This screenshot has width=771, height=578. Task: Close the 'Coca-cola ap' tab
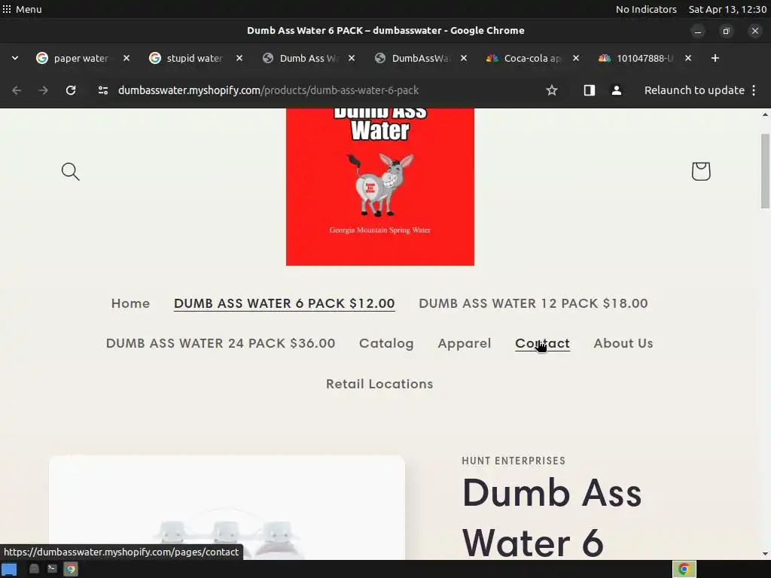576,58
